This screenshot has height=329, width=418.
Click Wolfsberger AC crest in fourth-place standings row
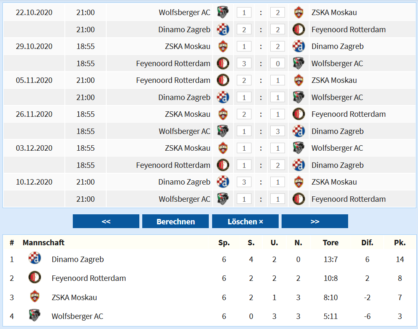tap(35, 316)
